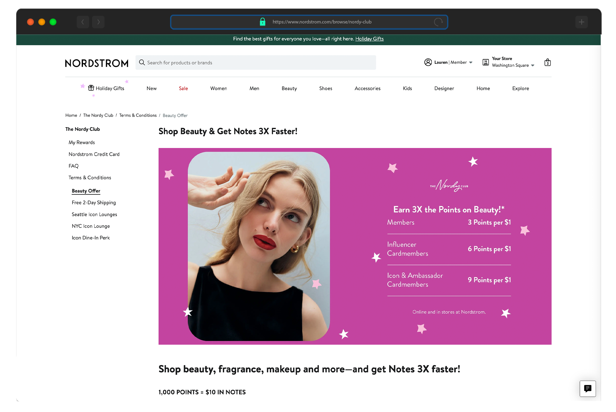Open the live chat icon
The image size is (616, 412).
(587, 389)
